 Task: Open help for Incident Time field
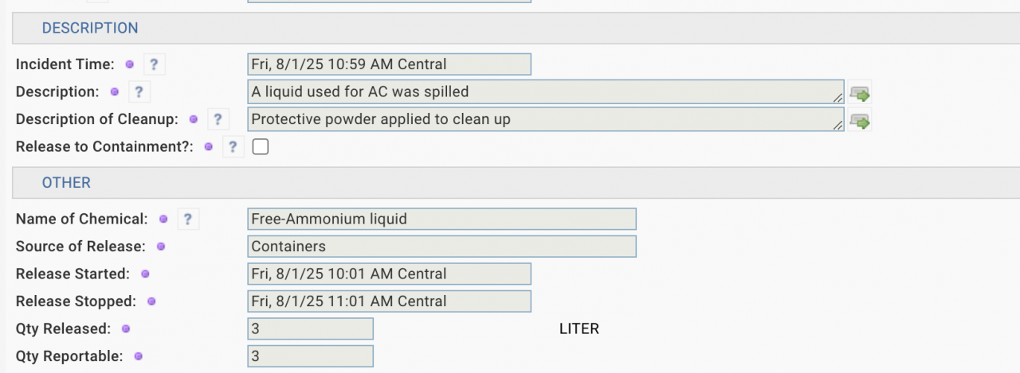point(154,64)
